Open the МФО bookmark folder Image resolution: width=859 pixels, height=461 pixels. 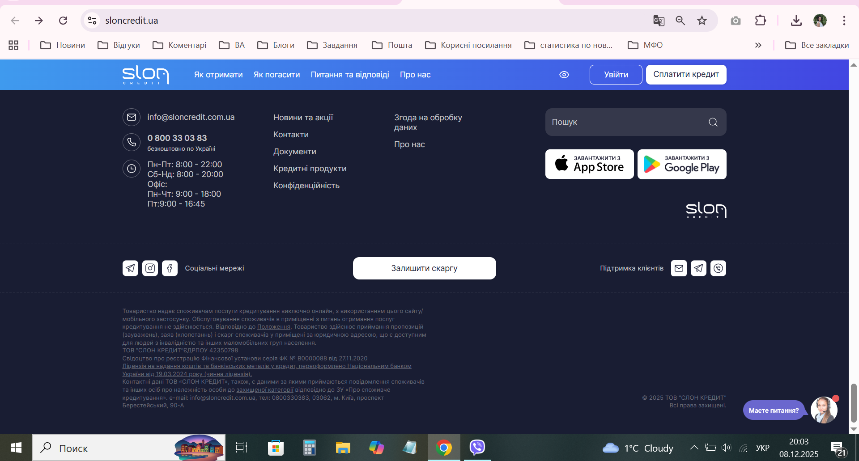[x=645, y=45]
